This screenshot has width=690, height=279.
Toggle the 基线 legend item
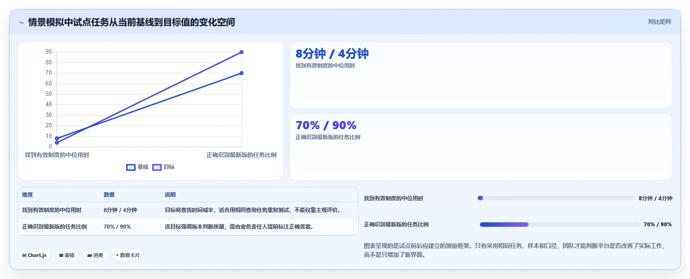137,167
